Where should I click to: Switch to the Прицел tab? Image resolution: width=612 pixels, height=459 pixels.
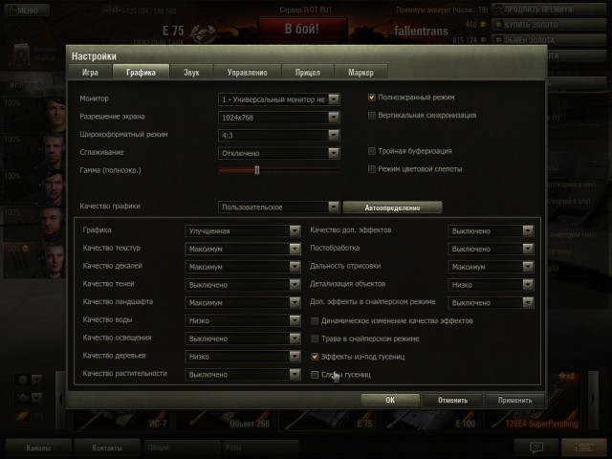click(308, 73)
